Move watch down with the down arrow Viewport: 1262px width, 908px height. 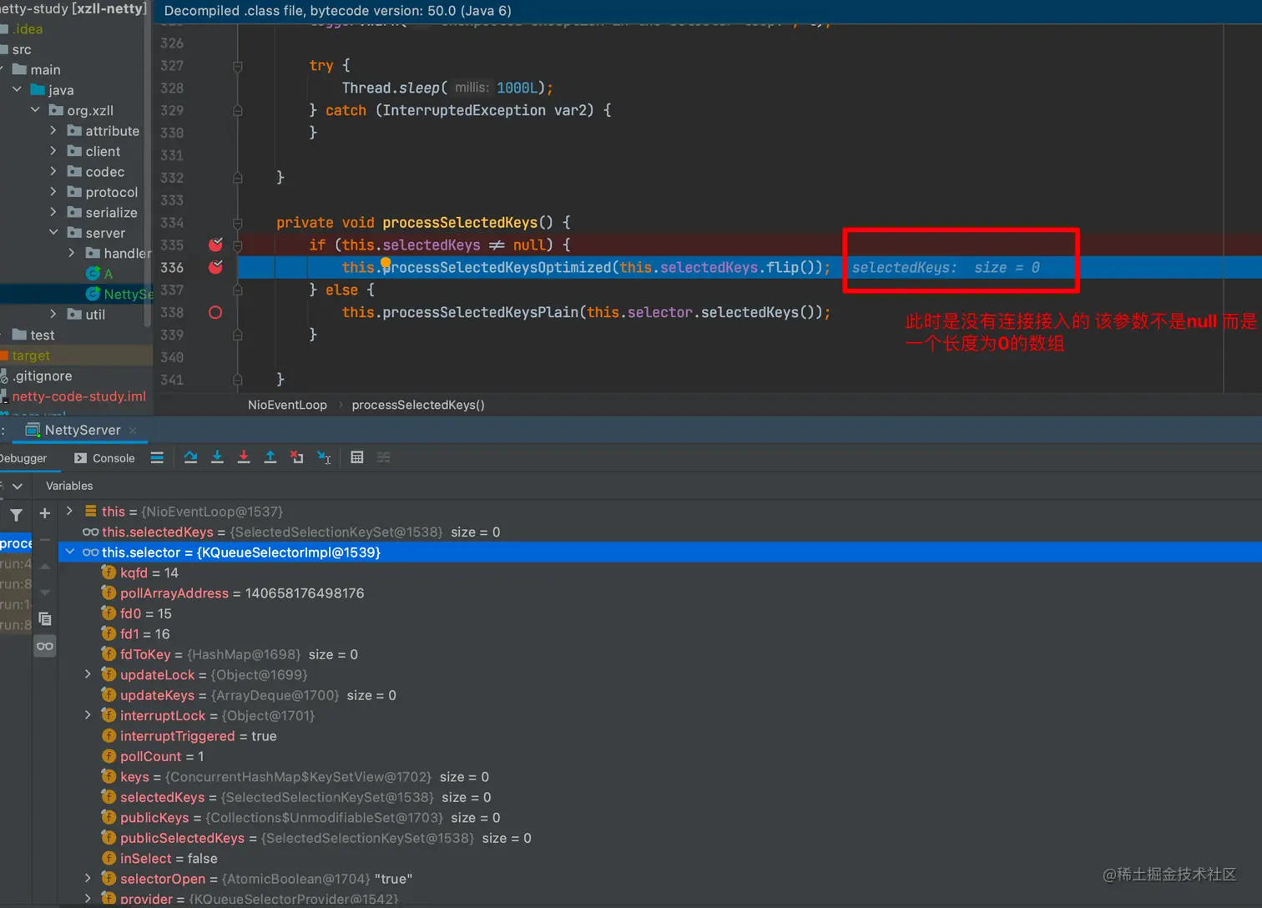click(45, 593)
